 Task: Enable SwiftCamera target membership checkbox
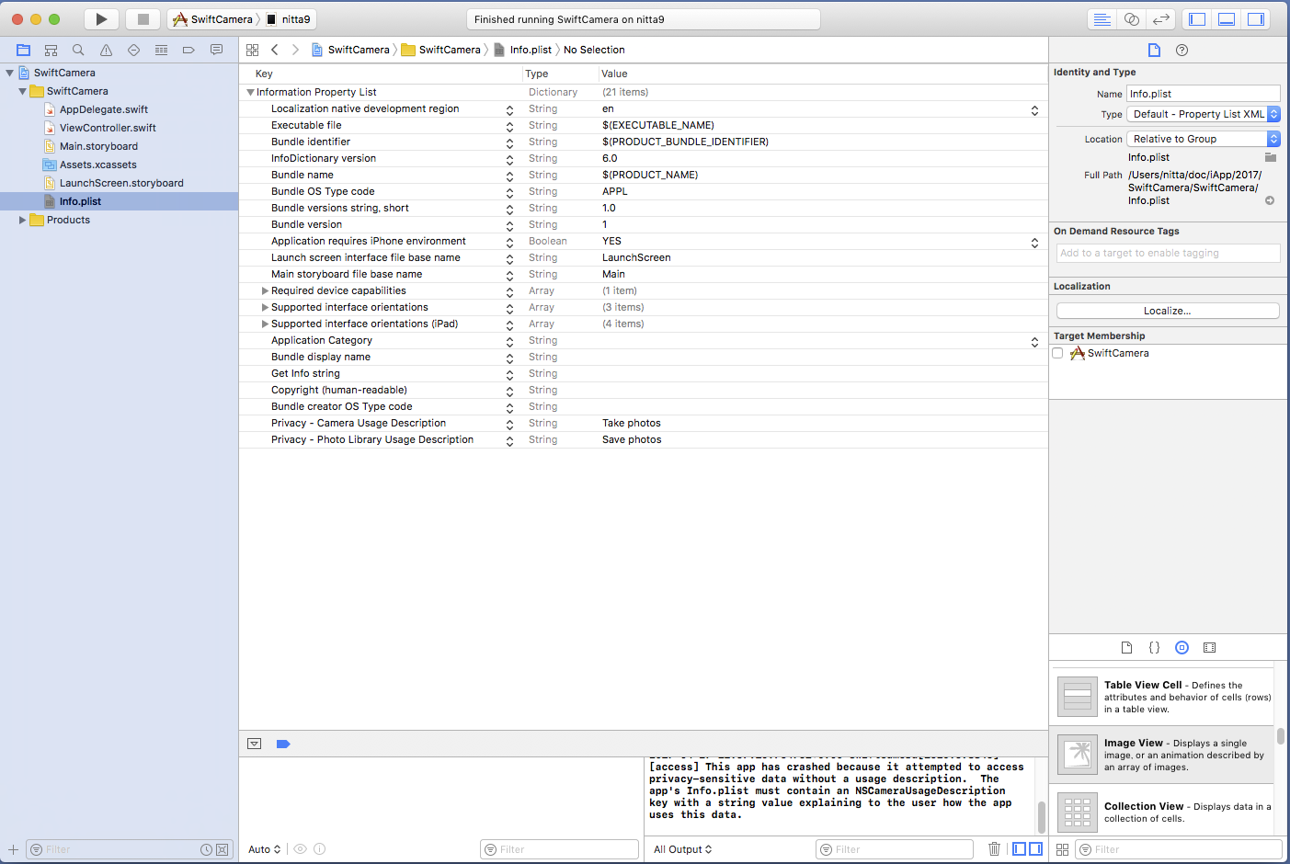1057,354
